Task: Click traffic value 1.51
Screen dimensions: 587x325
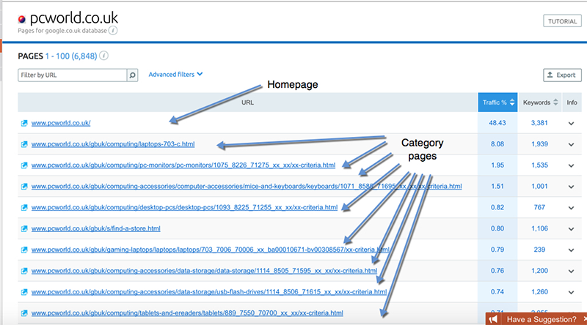Action: pos(497,187)
